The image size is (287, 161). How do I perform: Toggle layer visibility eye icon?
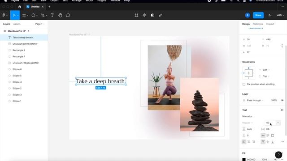[x=282, y=100]
